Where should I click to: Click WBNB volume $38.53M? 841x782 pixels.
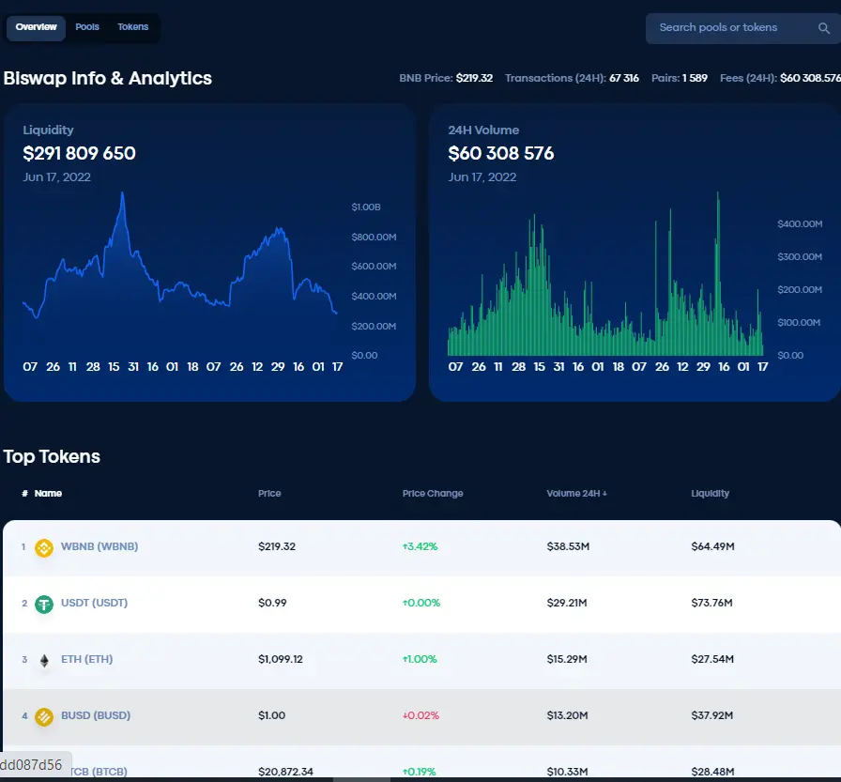pos(568,546)
